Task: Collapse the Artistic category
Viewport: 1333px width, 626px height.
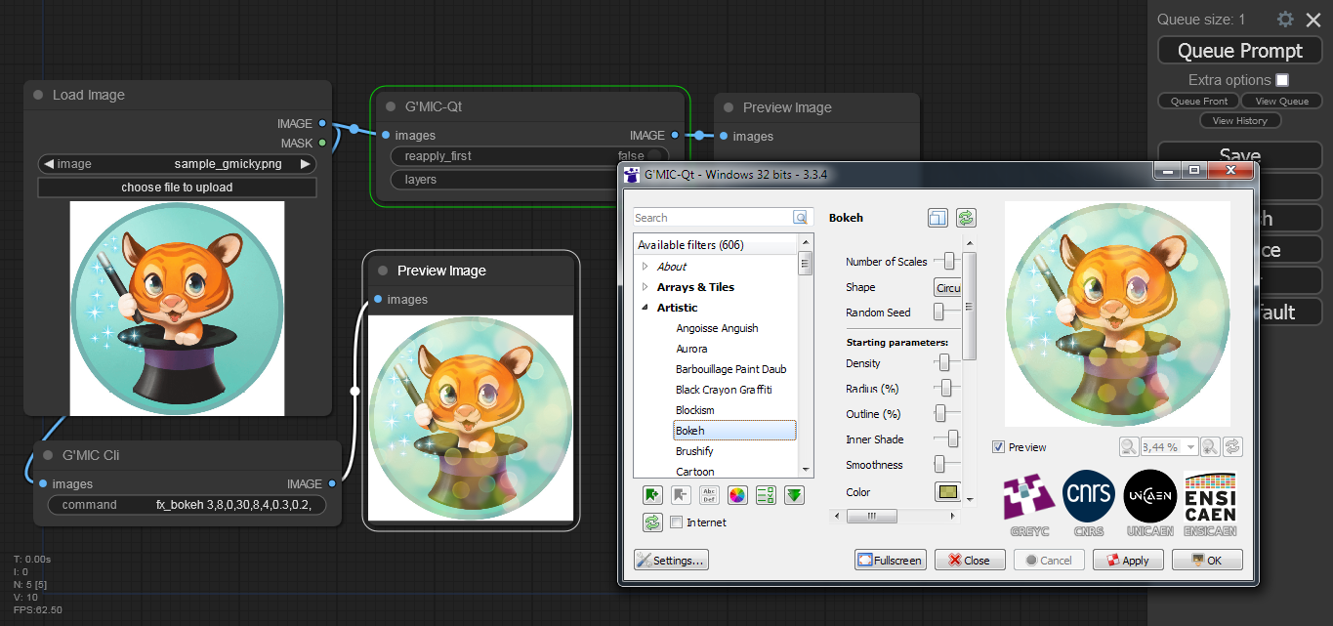Action: coord(645,308)
